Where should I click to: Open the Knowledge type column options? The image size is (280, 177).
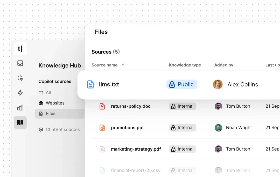(x=185, y=65)
